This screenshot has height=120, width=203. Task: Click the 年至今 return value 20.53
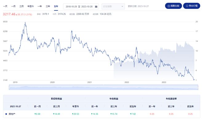[x=75, y=114]
